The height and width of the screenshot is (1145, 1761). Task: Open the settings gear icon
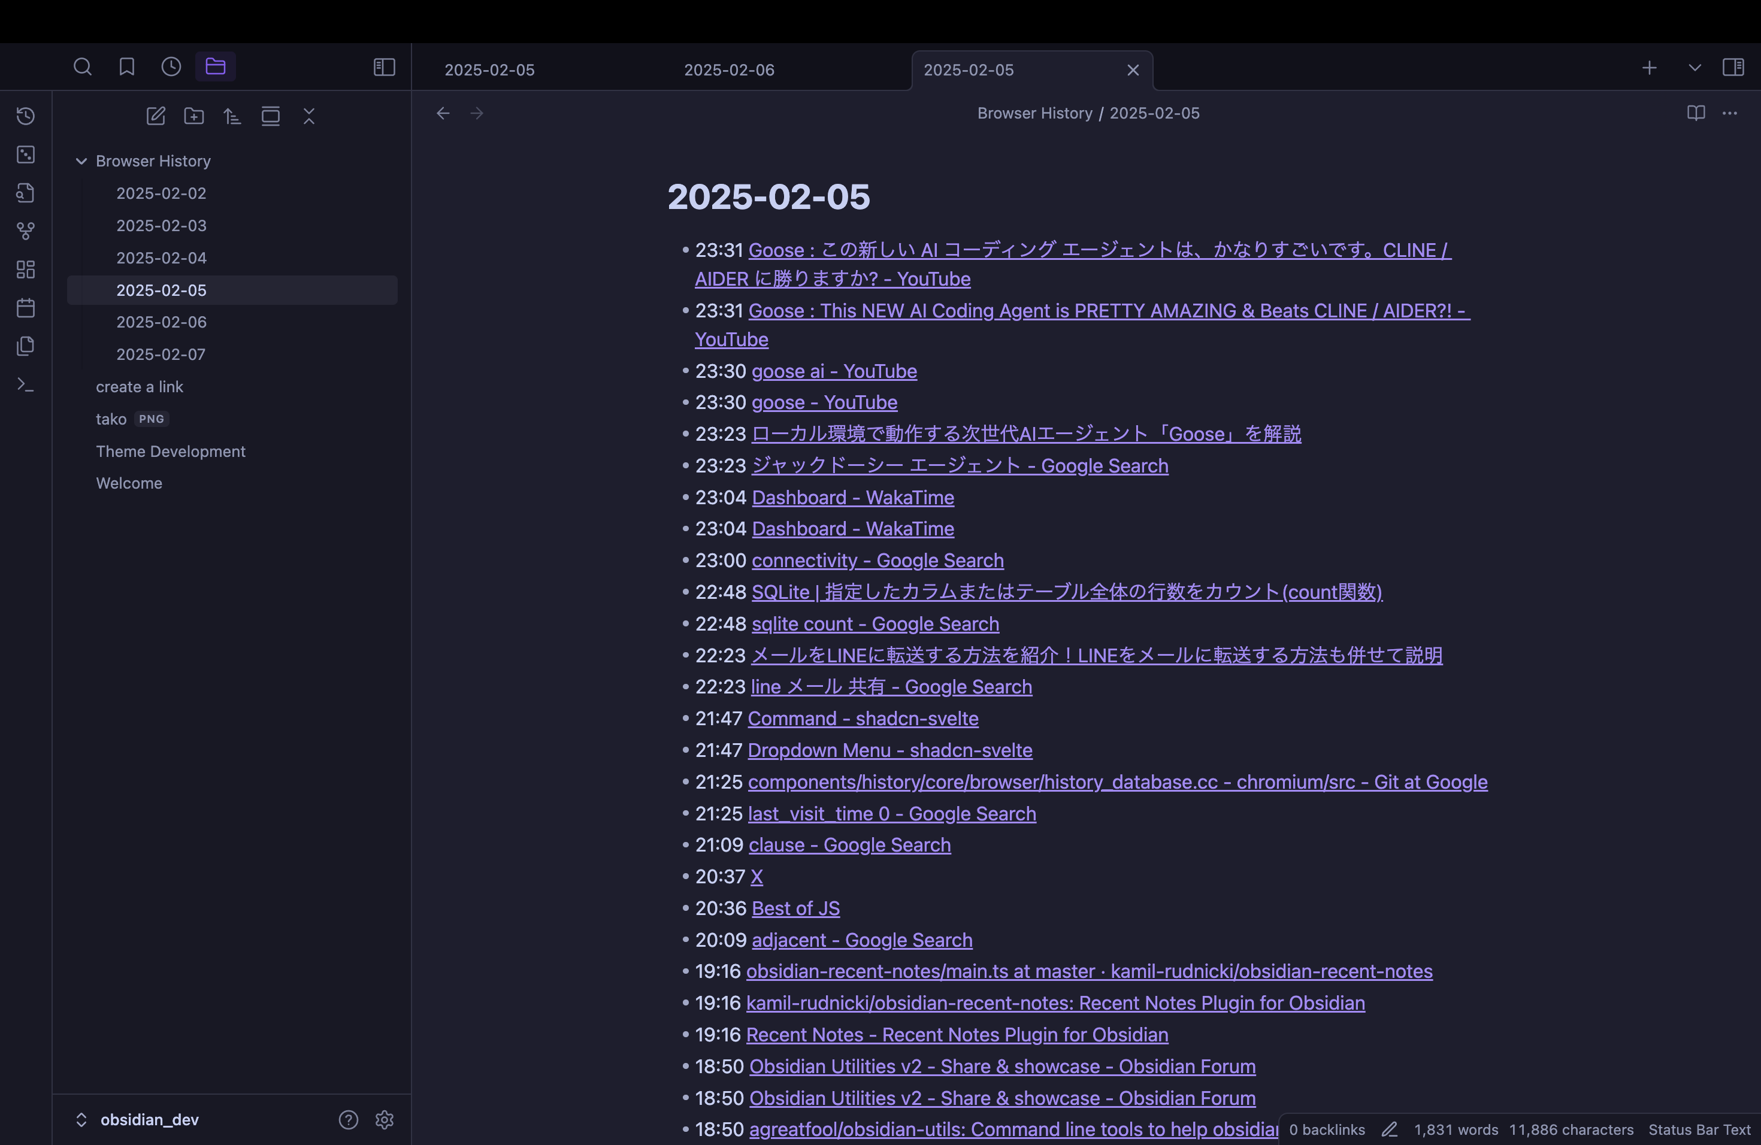(384, 1120)
